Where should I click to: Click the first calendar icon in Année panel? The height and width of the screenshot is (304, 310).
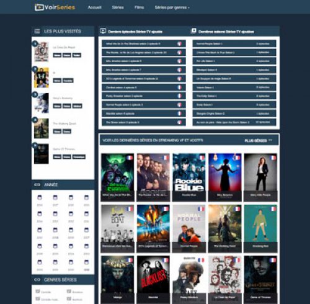[40, 197]
